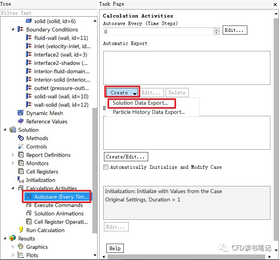This screenshot has width=280, height=260.
Task: Select the Methods tree item
Action: [37, 138]
